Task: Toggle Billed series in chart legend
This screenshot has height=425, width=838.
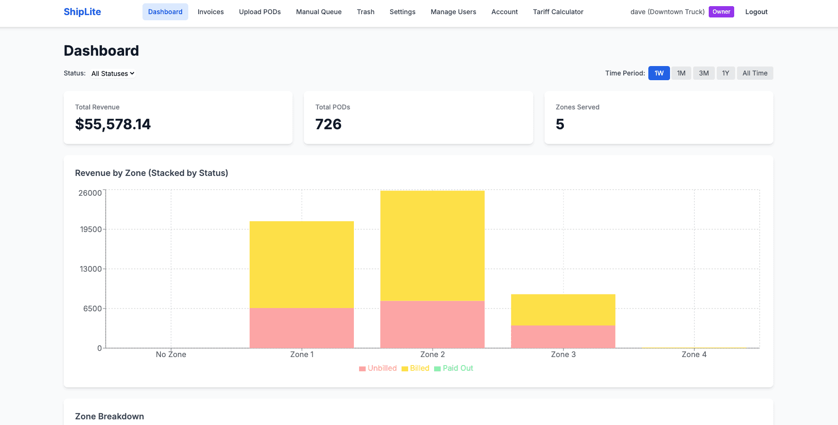Action: (x=415, y=368)
